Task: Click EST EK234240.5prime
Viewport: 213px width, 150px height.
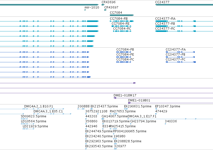Action: click(x=99, y=136)
